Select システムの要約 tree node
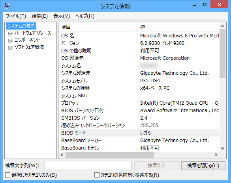Screen dimensions: 231x183 tap(21, 26)
